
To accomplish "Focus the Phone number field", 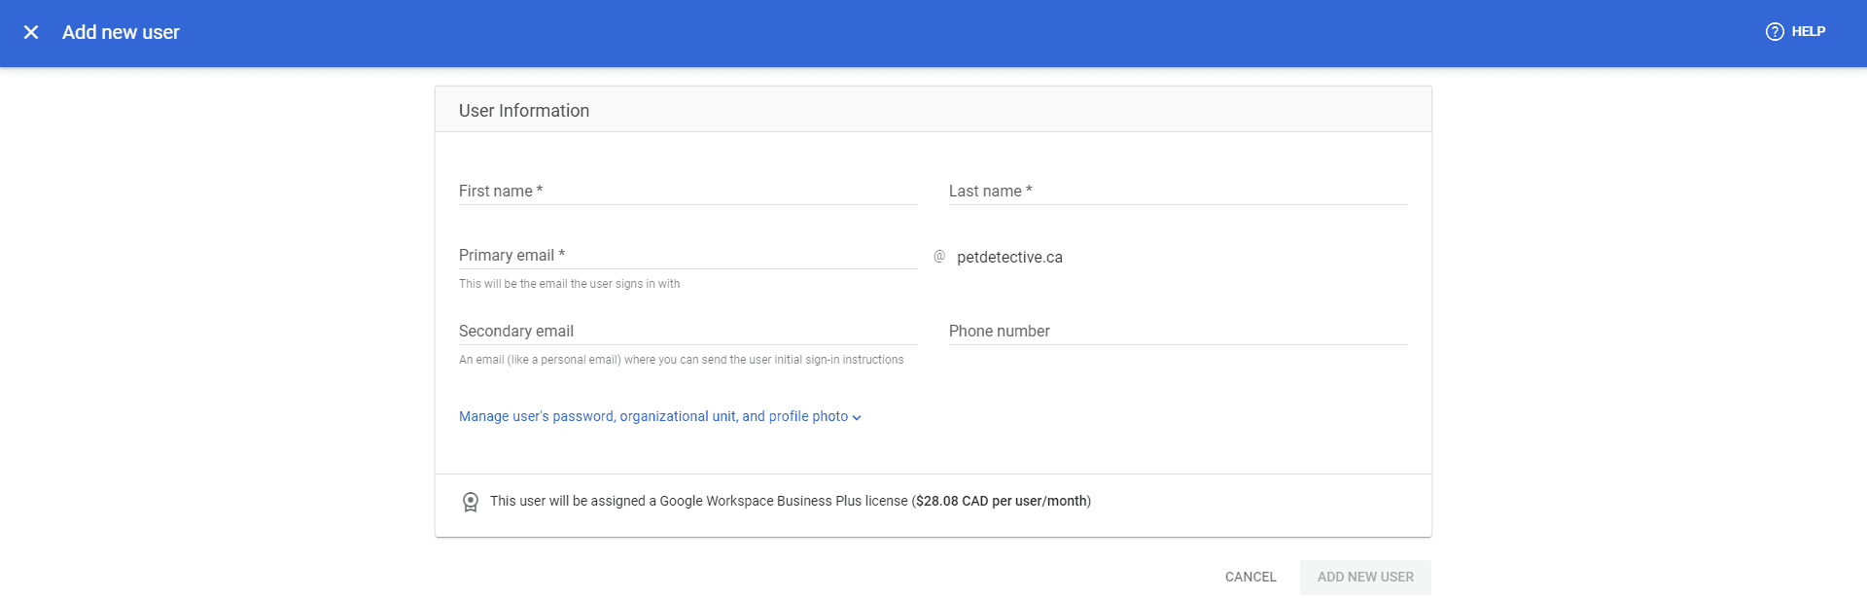I will coord(1178,331).
